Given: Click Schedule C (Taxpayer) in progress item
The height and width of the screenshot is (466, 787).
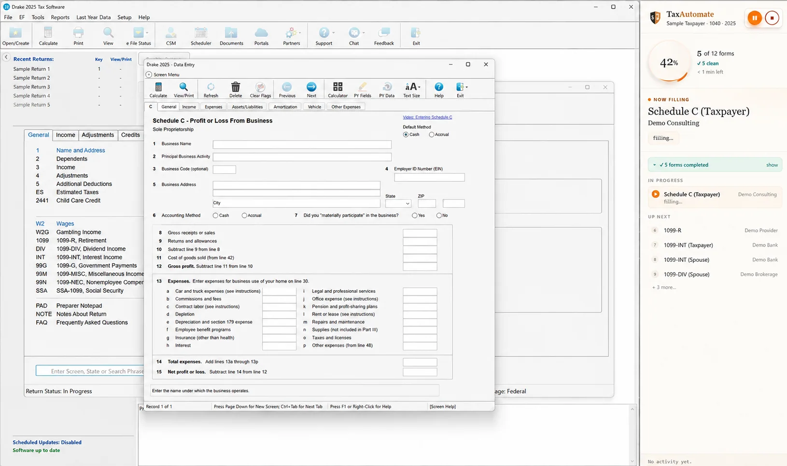Looking at the screenshot, I should pyautogui.click(x=715, y=198).
